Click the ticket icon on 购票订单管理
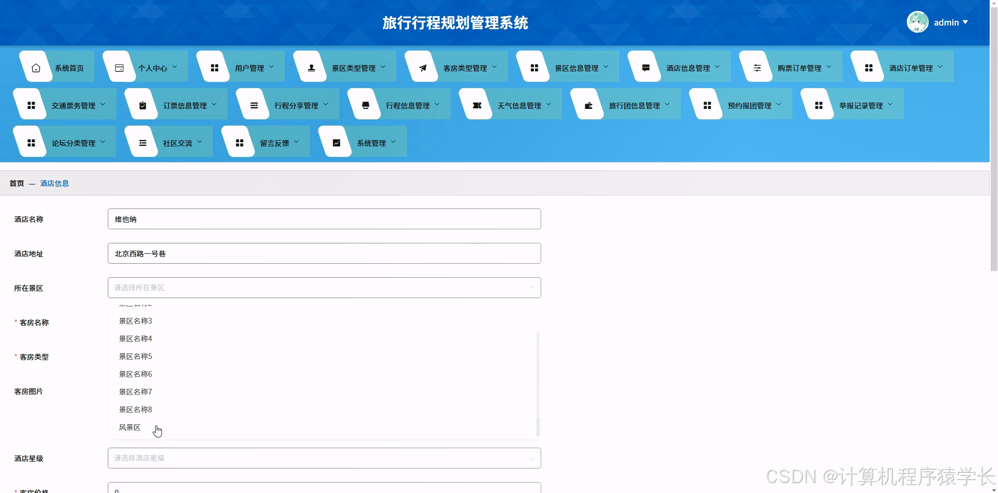The width and height of the screenshot is (998, 493). tap(757, 67)
